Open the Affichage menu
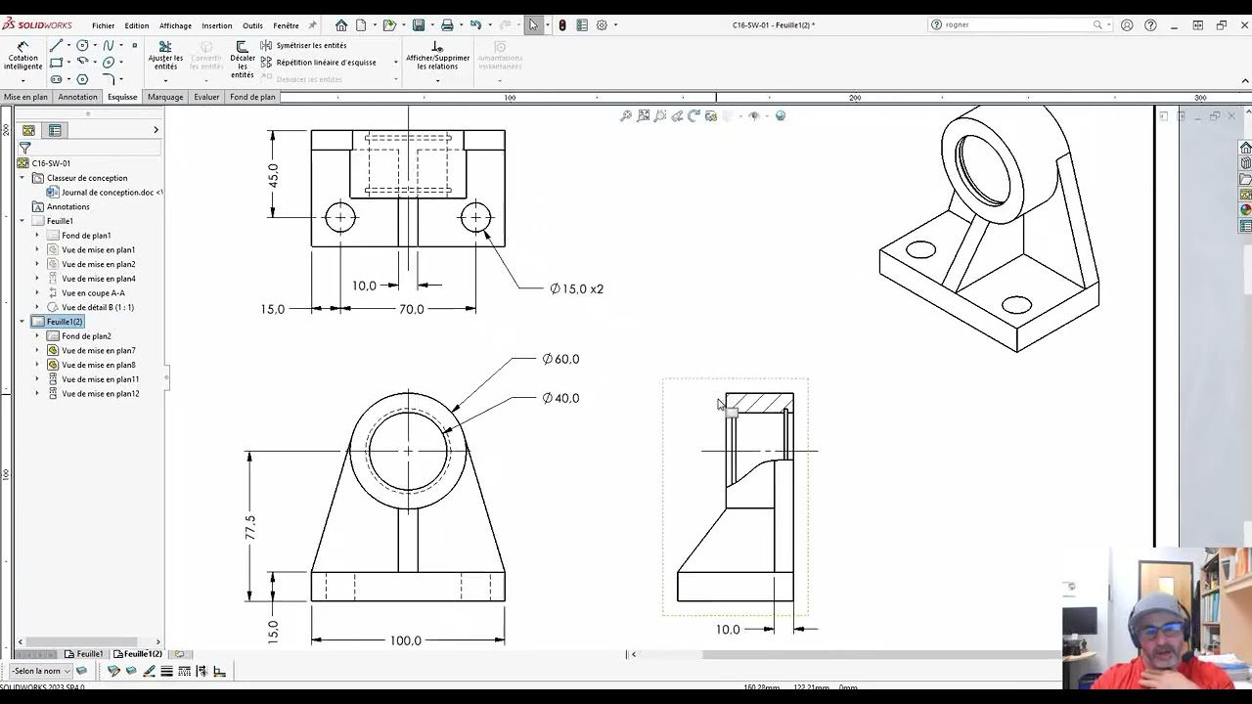The height and width of the screenshot is (704, 1252). coord(175,25)
